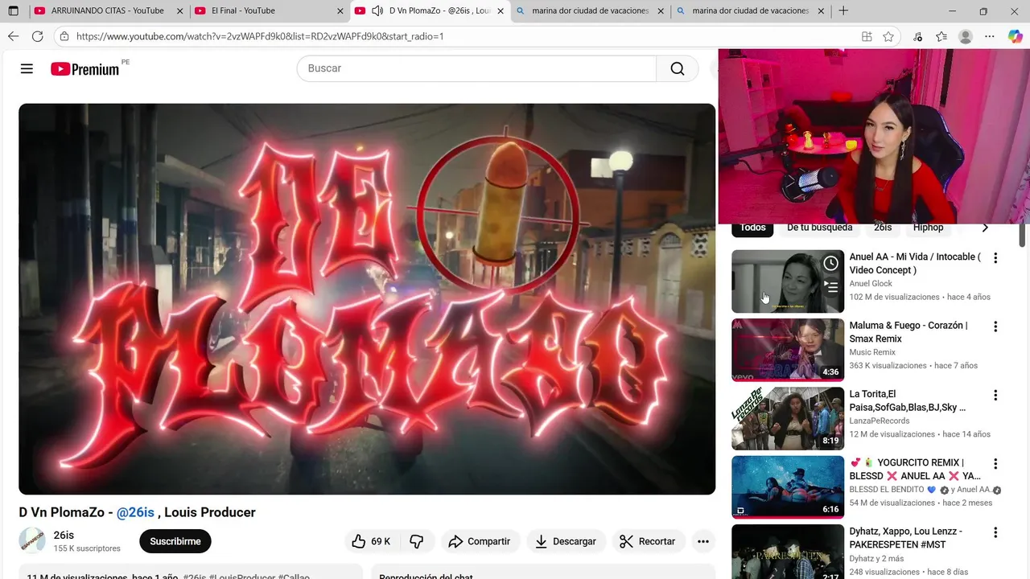The width and height of the screenshot is (1030, 579).
Task: Close the ARRUINANDO CITAS tab
Action: (x=179, y=11)
